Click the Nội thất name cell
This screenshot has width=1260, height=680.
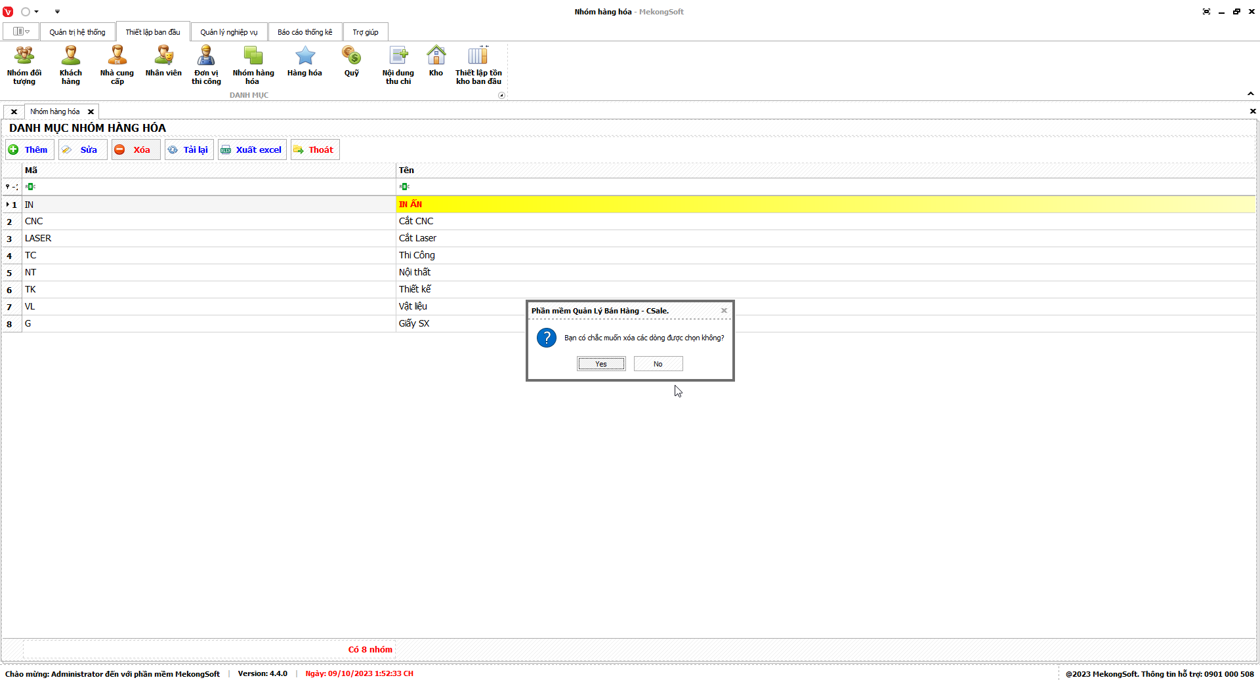pyautogui.click(x=826, y=273)
